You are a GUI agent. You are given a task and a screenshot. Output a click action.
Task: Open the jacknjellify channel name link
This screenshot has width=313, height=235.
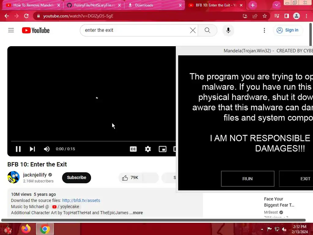tap(35, 175)
